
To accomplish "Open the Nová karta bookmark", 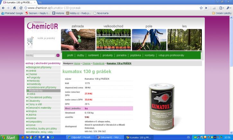I will pyautogui.click(x=101, y=13).
